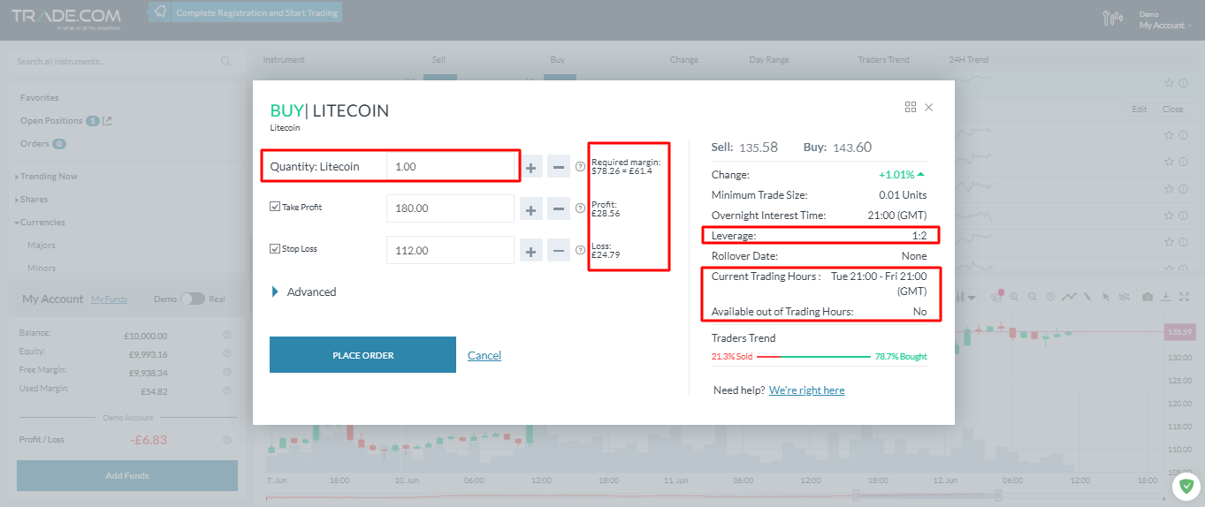The image size is (1205, 507).
Task: Open help icon beside the Quantity row
Action: click(580, 166)
